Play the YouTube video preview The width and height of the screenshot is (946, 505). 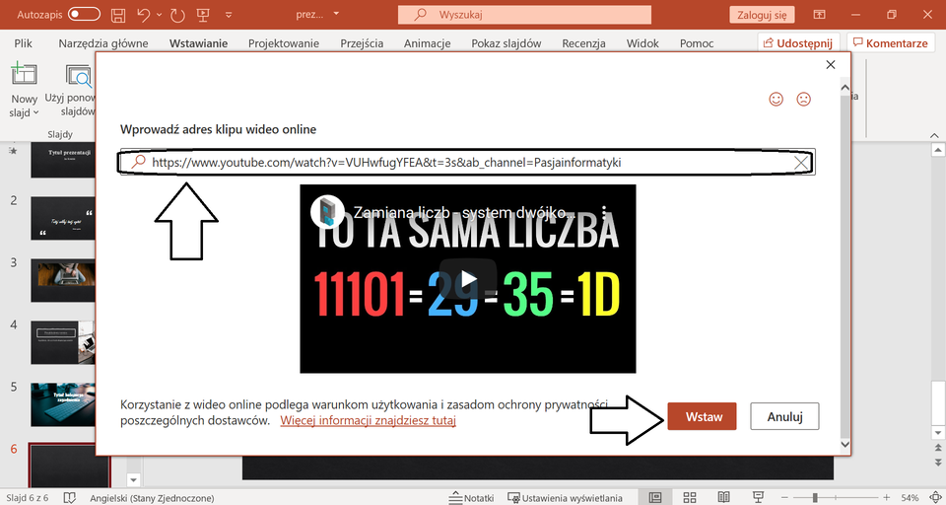click(467, 278)
